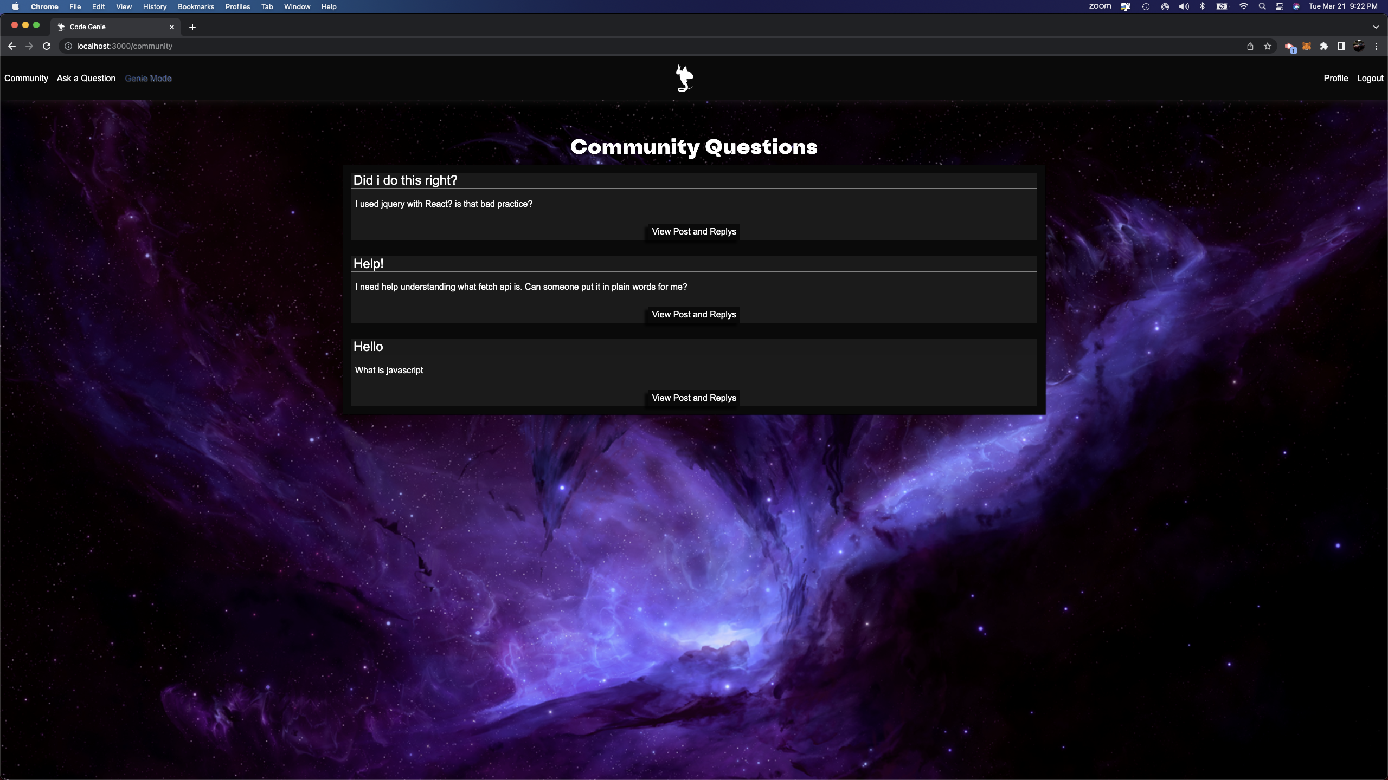Toggle Genie Mode in the navbar
This screenshot has height=780, width=1388.
148,78
